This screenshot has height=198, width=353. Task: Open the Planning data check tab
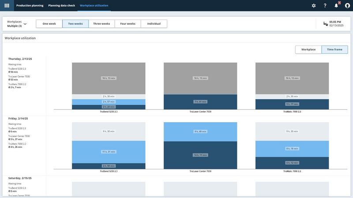[61, 5]
